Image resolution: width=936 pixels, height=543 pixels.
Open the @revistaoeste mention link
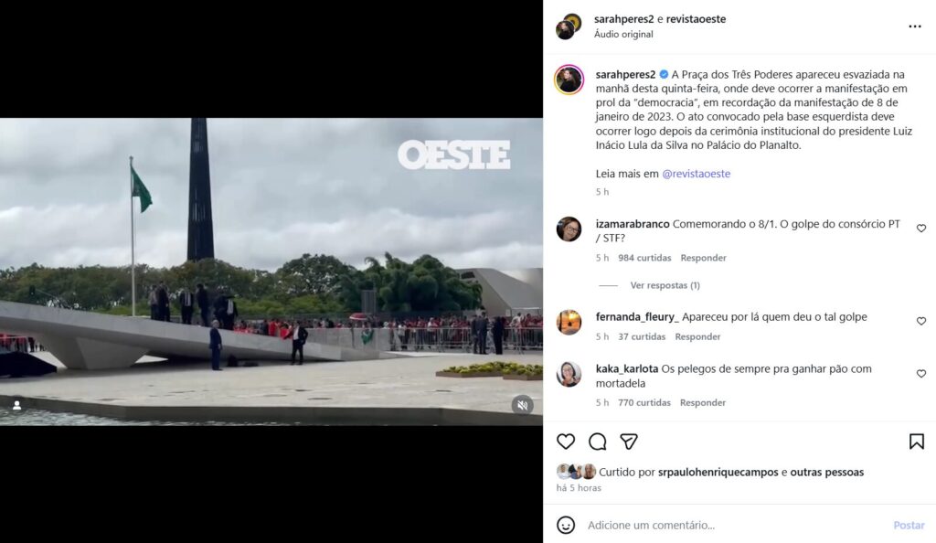[x=696, y=174]
